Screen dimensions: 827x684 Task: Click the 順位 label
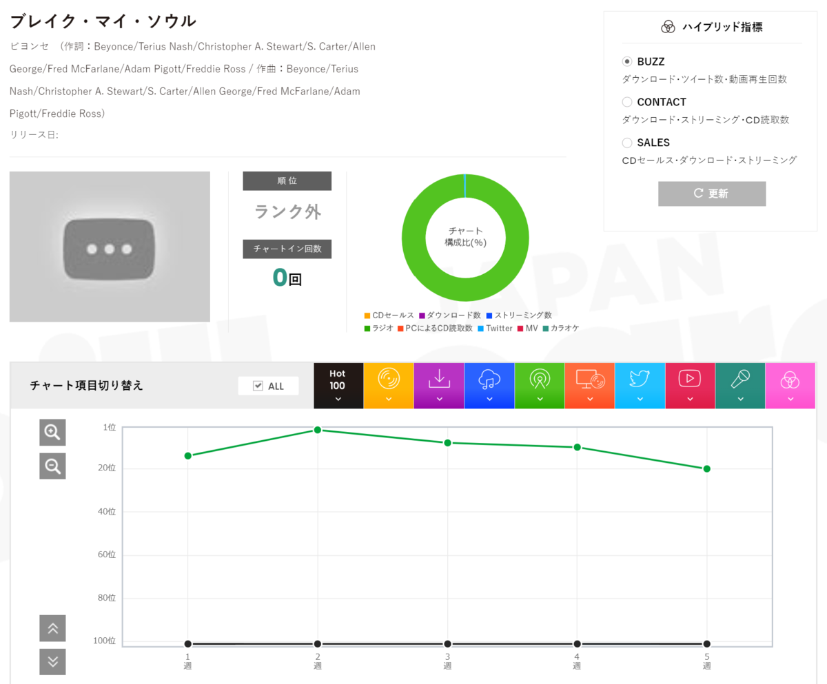tap(287, 181)
